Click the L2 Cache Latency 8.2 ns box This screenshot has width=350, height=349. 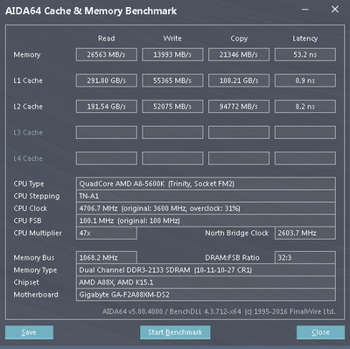click(305, 107)
